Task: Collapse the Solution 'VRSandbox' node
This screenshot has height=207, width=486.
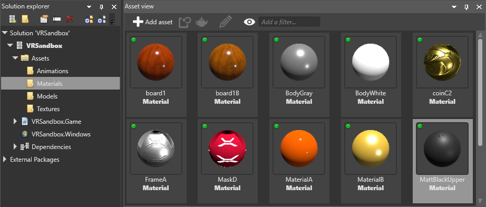Action: pos(5,33)
